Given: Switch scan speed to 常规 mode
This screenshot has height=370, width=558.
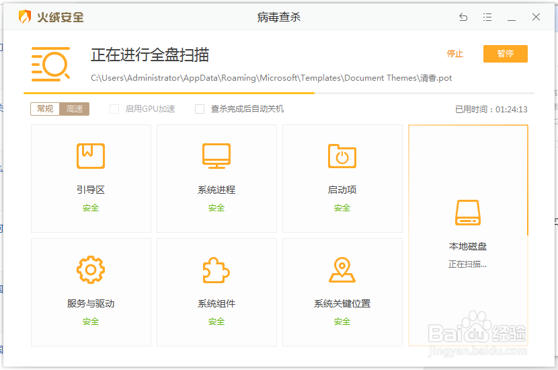Looking at the screenshot, I should pyautogui.click(x=45, y=108).
